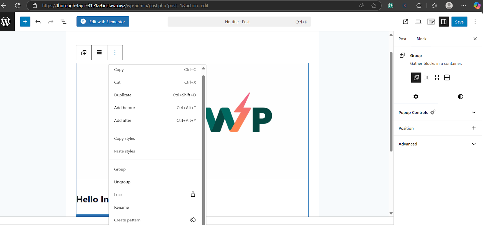This screenshot has width=483, height=225.
Task: Undo the last editor change
Action: pos(38,22)
